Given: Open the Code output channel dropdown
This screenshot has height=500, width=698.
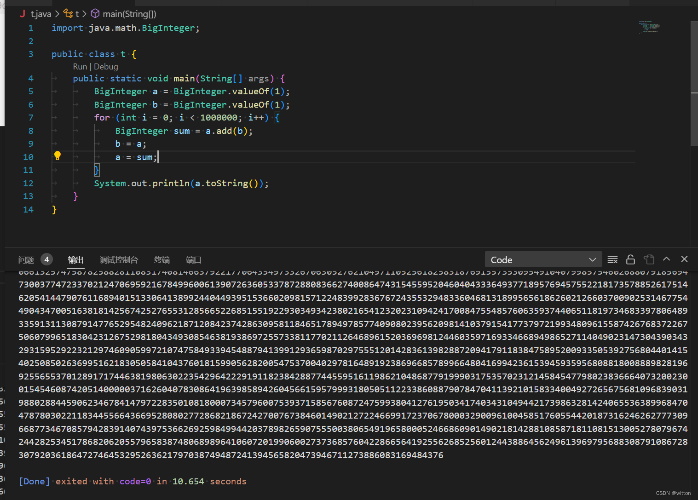Looking at the screenshot, I should tap(543, 260).
